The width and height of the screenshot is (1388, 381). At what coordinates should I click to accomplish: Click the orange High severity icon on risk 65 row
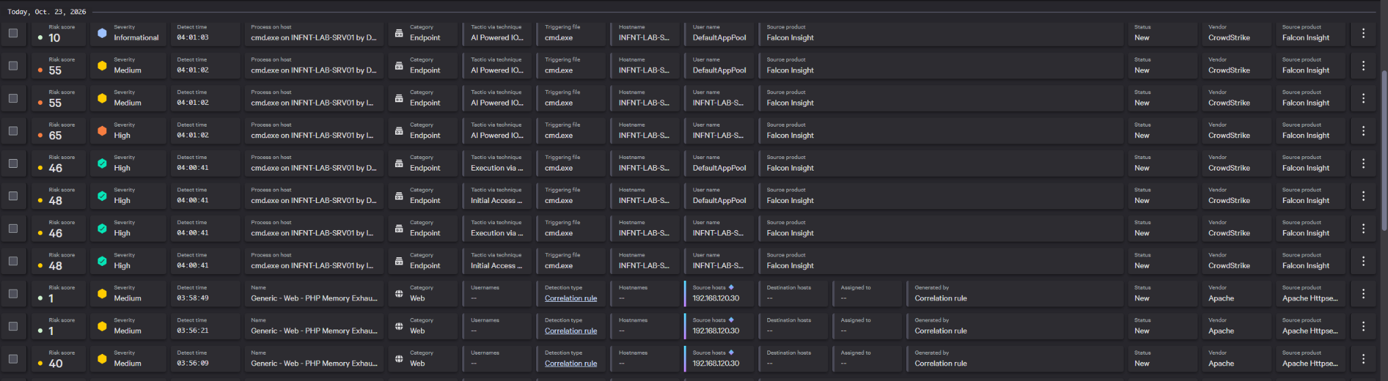pyautogui.click(x=102, y=131)
